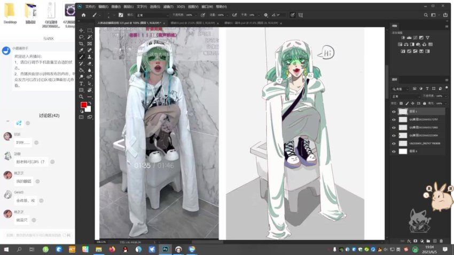Open layer opacity dropdown arrow
The height and width of the screenshot is (255, 454).
pos(445,96)
